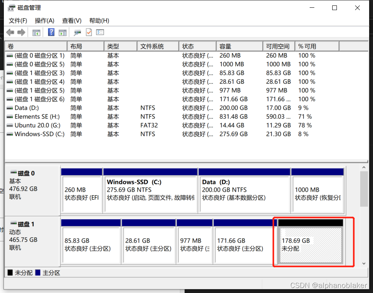Click the 21.30 GB free space cell
Image resolution: width=373 pixels, height=293 pixels.
278,134
